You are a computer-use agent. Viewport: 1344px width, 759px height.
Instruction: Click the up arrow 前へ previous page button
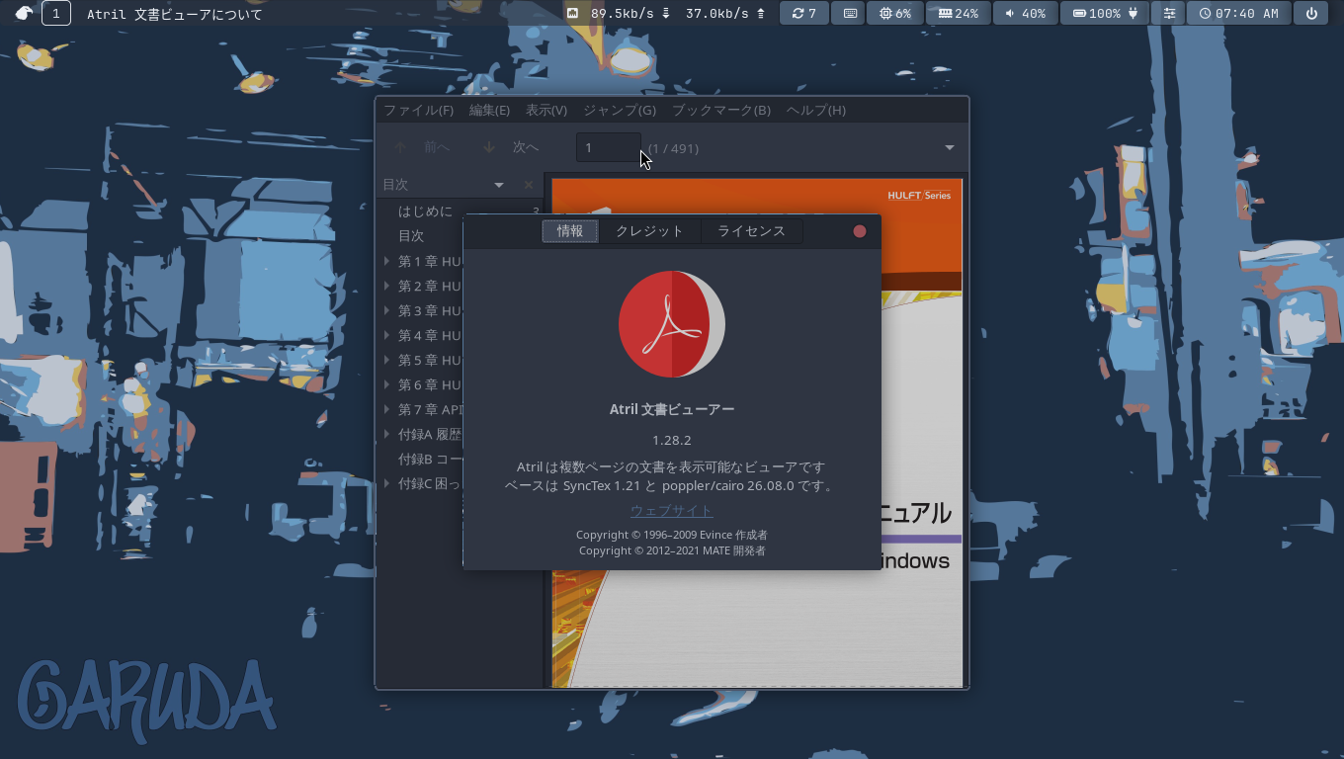click(422, 147)
